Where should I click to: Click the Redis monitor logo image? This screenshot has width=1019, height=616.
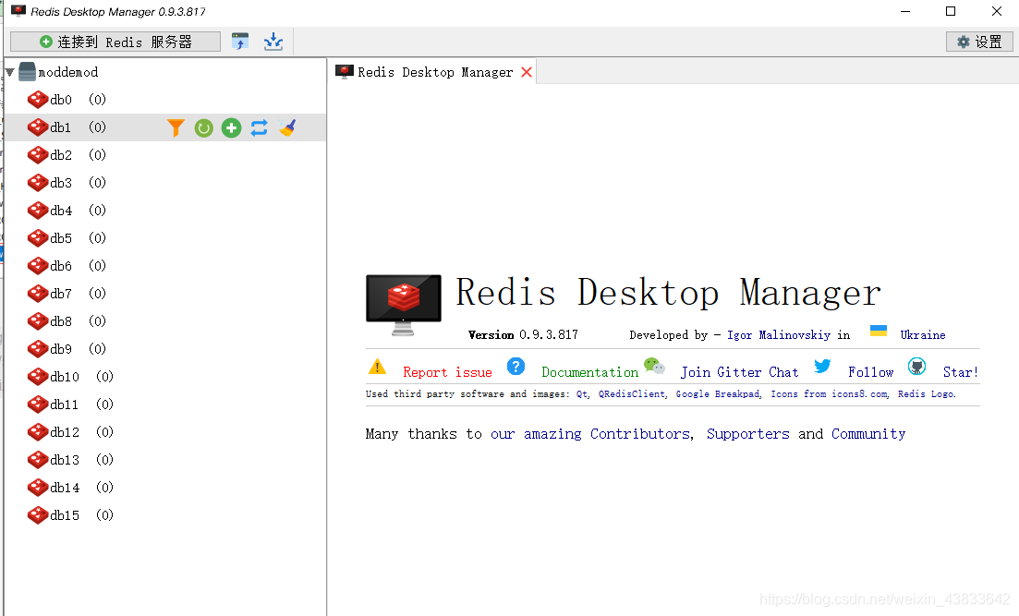[x=404, y=305]
